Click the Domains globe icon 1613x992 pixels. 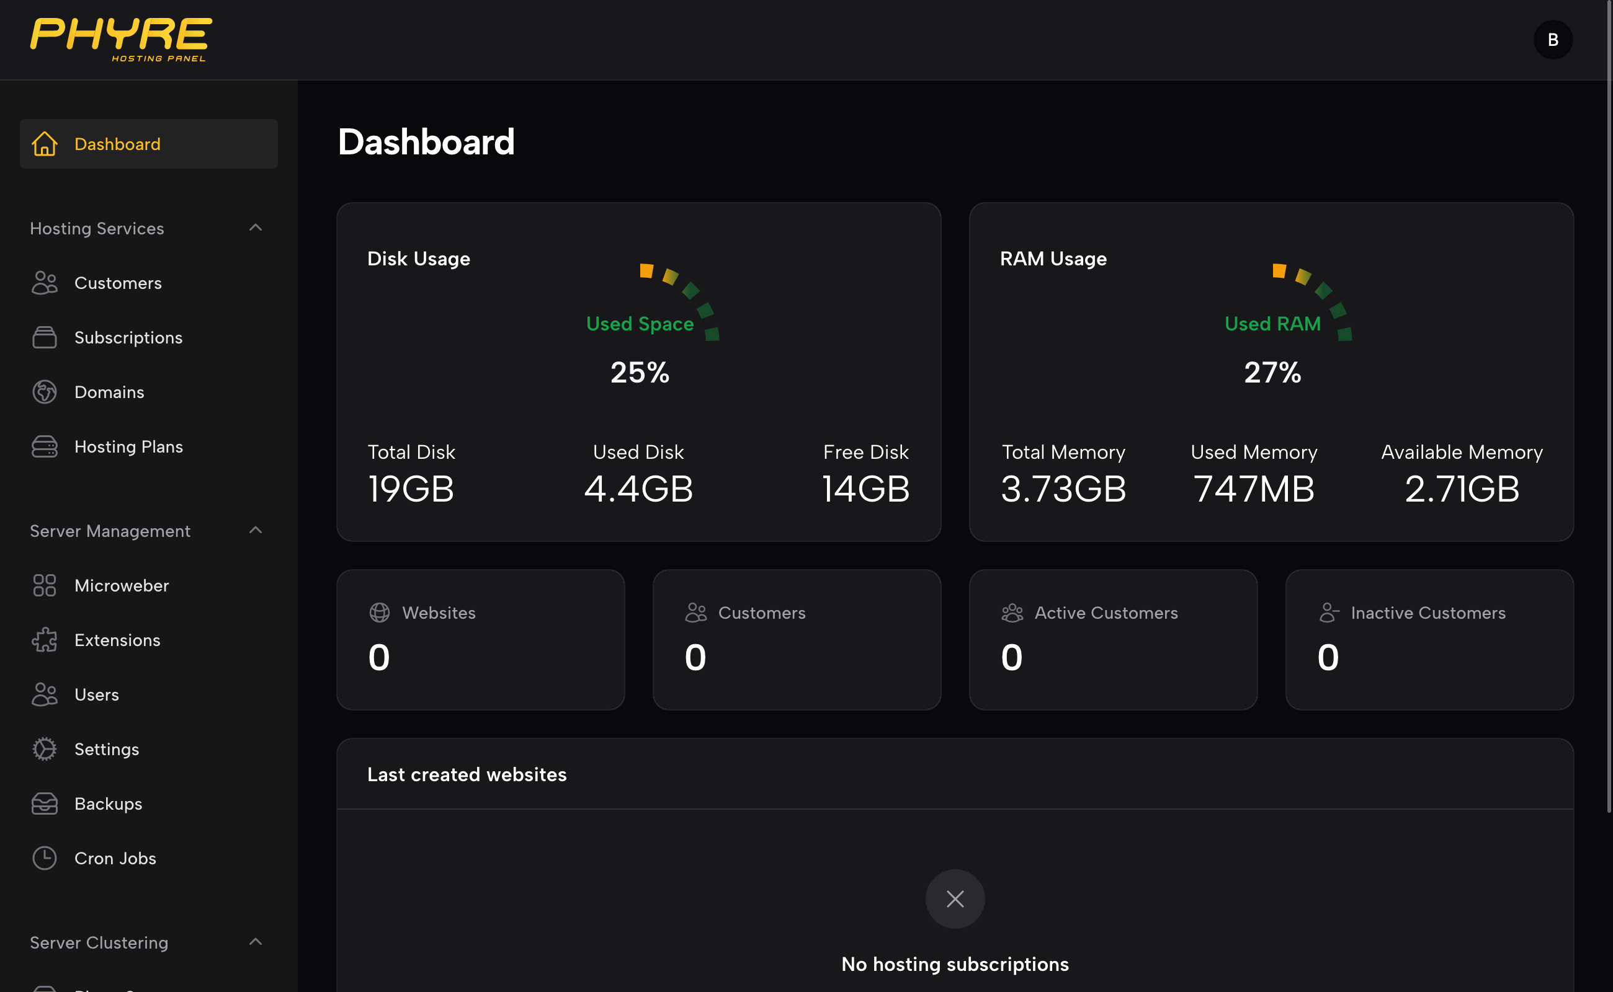[x=44, y=391]
